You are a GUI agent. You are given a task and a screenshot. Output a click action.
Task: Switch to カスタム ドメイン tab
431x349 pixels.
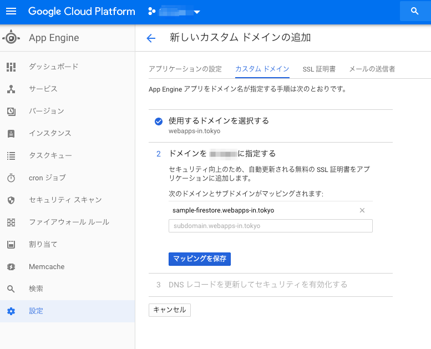pyautogui.click(x=262, y=69)
